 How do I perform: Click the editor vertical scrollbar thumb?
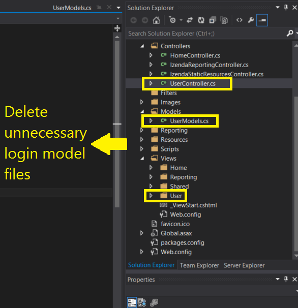(x=117, y=124)
